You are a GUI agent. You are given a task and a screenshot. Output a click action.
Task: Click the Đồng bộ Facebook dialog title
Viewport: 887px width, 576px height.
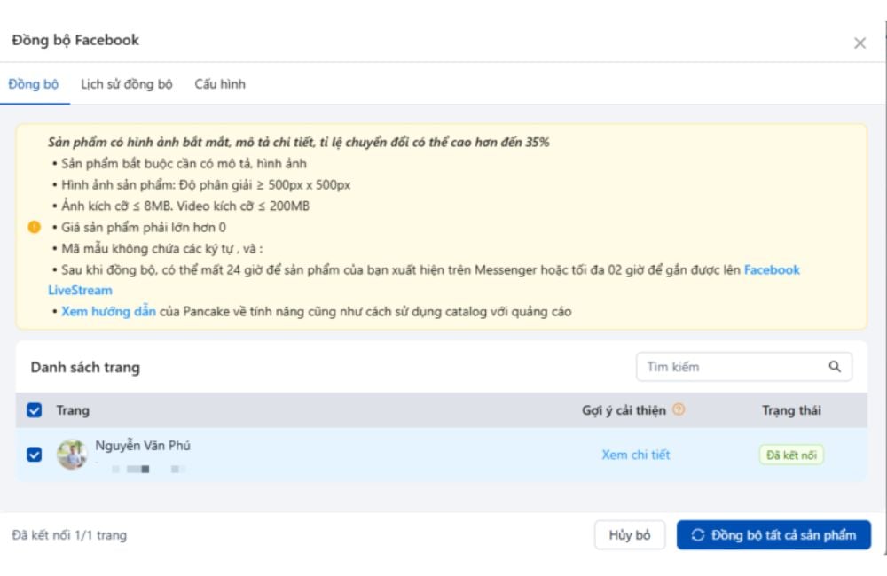click(75, 40)
